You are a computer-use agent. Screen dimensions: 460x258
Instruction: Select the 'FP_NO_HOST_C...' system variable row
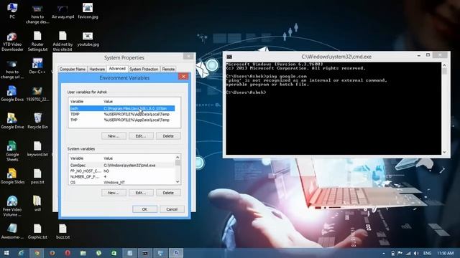pos(122,171)
